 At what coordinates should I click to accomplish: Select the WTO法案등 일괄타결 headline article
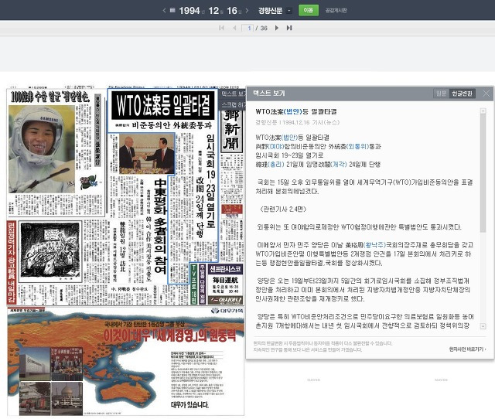pyautogui.click(x=163, y=105)
